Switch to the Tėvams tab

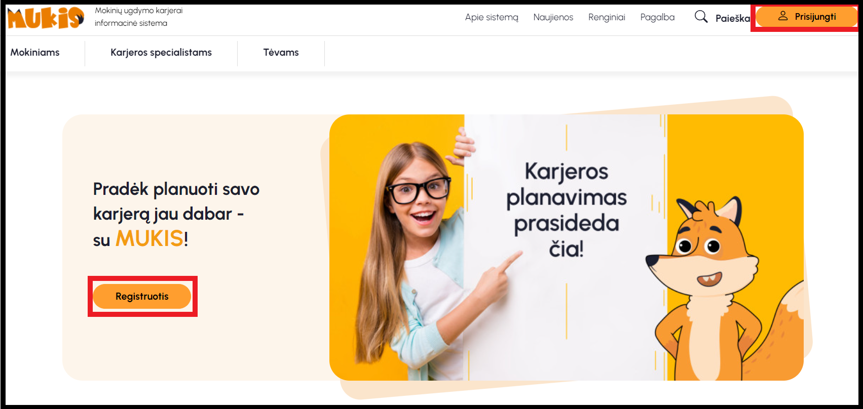point(281,52)
